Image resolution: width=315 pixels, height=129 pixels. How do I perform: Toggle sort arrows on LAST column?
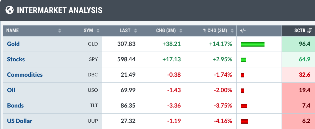136,30
